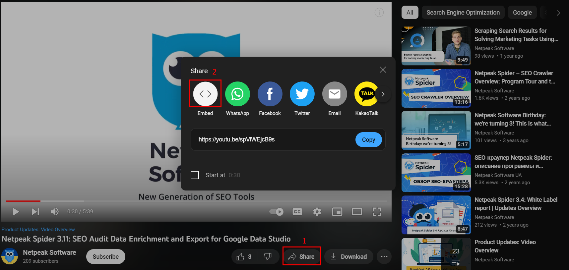The width and height of the screenshot is (569, 270).
Task: Share video on Twitter
Action: click(302, 94)
